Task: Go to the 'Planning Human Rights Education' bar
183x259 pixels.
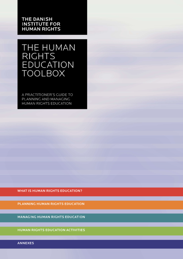Action: [91, 205]
